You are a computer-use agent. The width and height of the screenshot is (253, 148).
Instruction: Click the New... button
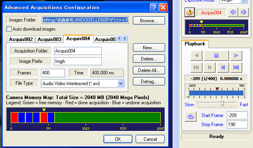[x=149, y=48]
